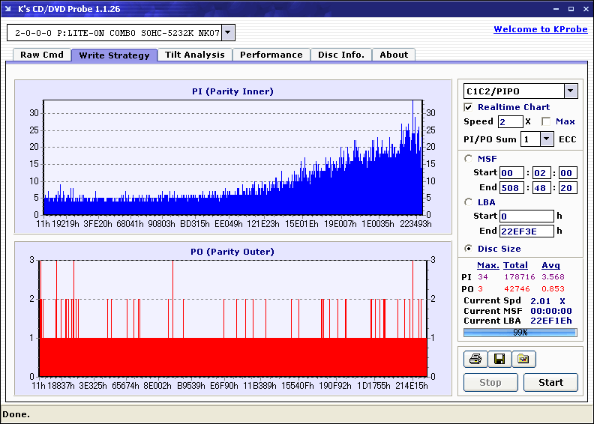Click the K's CD/DVD Probe title bar icon
Image resolution: width=594 pixels, height=424 pixels.
point(8,9)
